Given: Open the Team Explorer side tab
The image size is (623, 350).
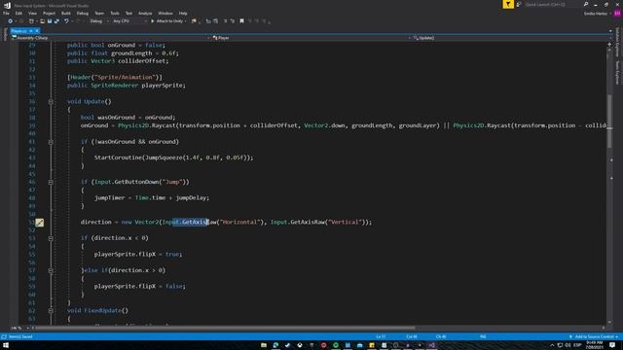Looking at the screenshot, I should pyautogui.click(x=617, y=73).
